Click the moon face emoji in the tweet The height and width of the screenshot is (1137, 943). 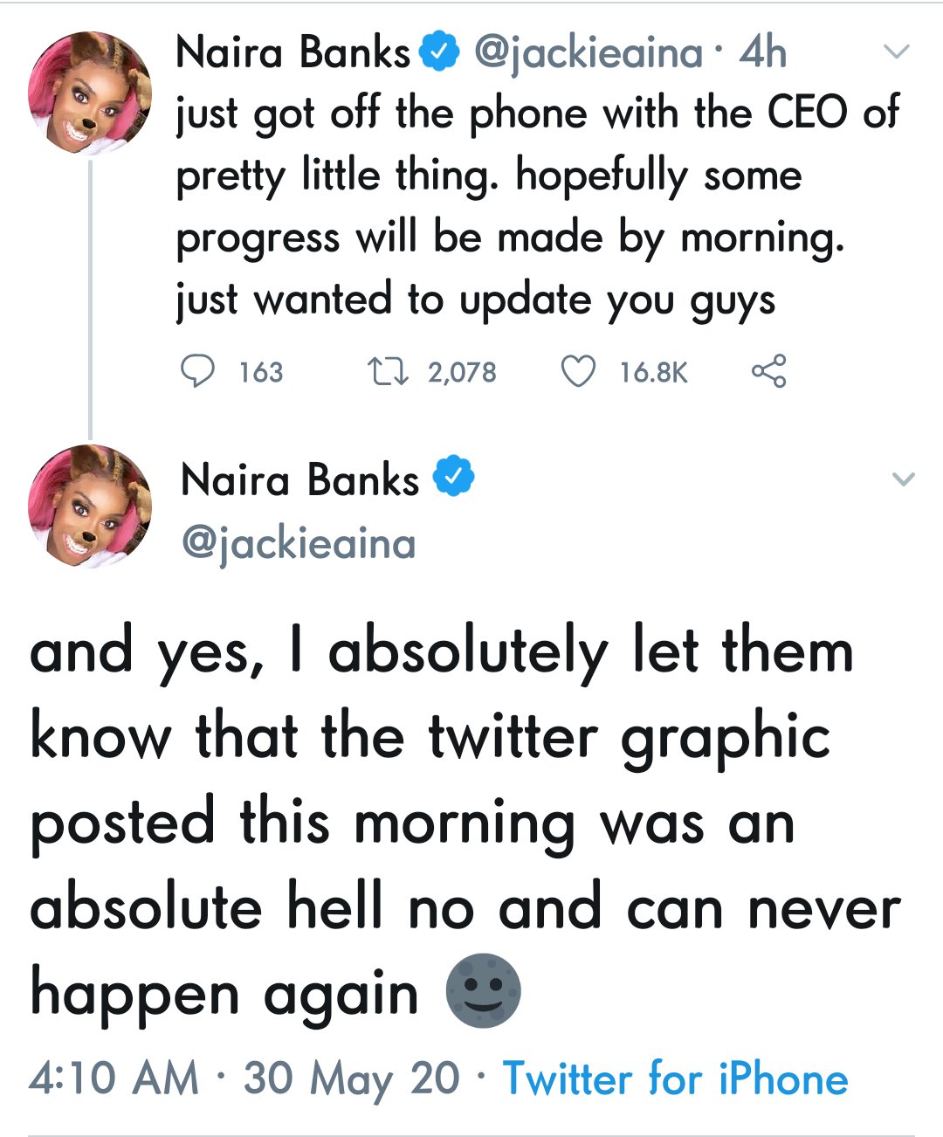pos(483,991)
